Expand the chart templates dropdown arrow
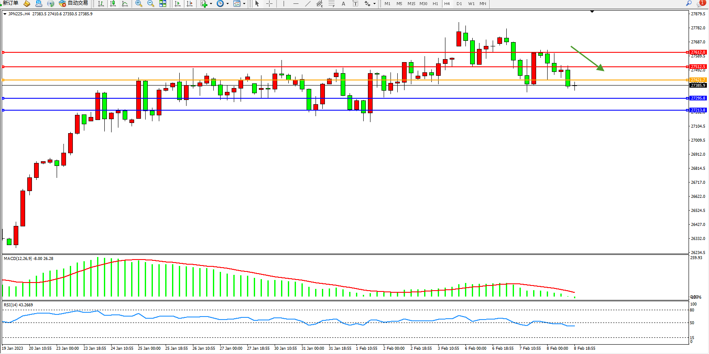This screenshot has height=354, width=709. point(244,4)
